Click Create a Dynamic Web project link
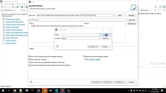 (x=15, y=25)
